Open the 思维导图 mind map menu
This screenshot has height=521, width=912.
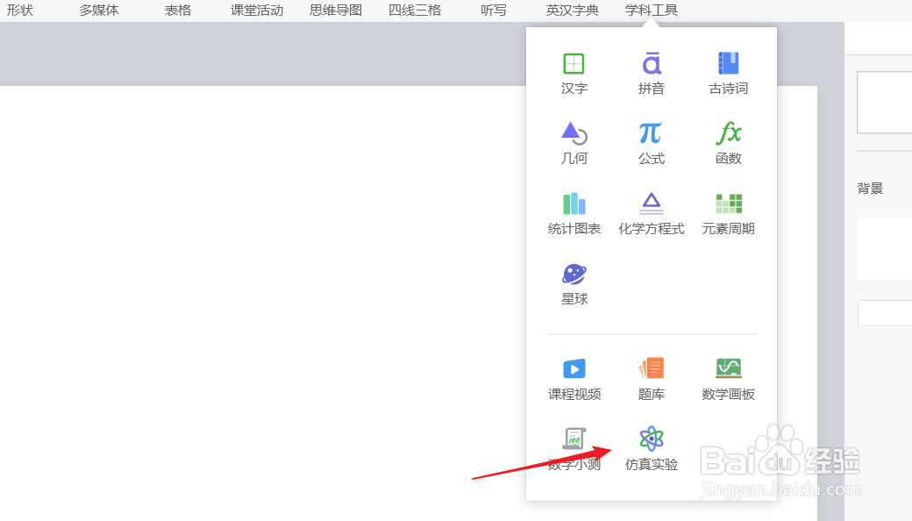336,10
